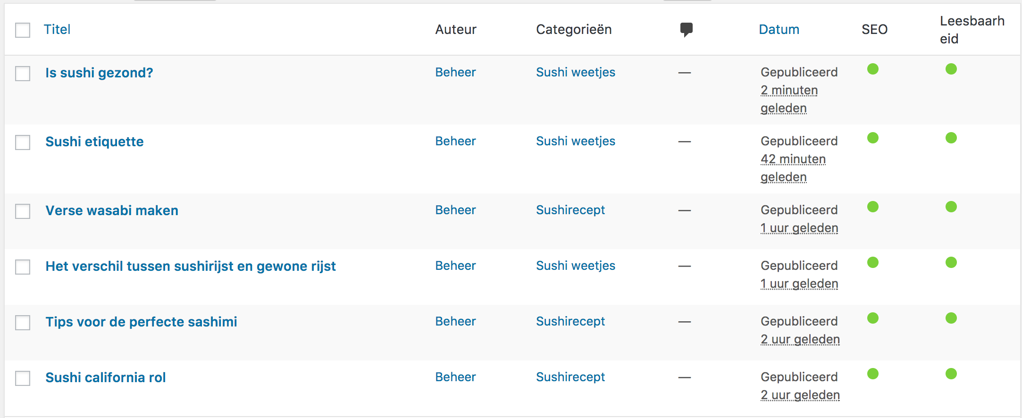Screen dimensions: 1022x418
Task: Open the post Sushi etiquette
Action: [x=94, y=142]
